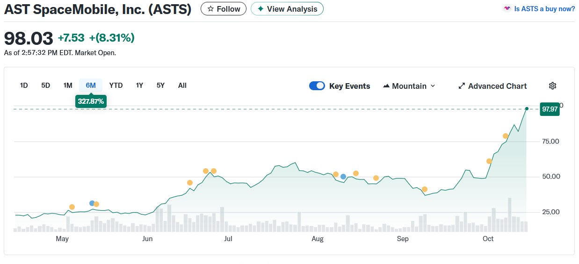Click the yellow event marker in early September
The image size is (579, 264).
coord(425,189)
